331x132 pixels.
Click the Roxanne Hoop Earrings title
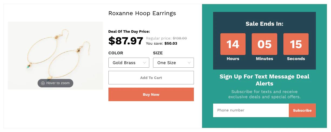tap(142, 13)
